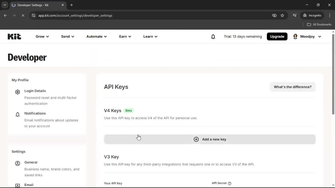Click the Moodjoy avatar icon
The height and width of the screenshot is (188, 335).
(x=295, y=37)
